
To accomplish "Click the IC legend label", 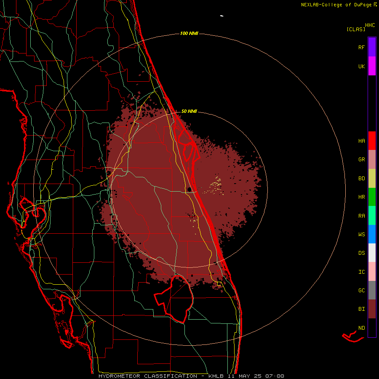I will (x=361, y=272).
